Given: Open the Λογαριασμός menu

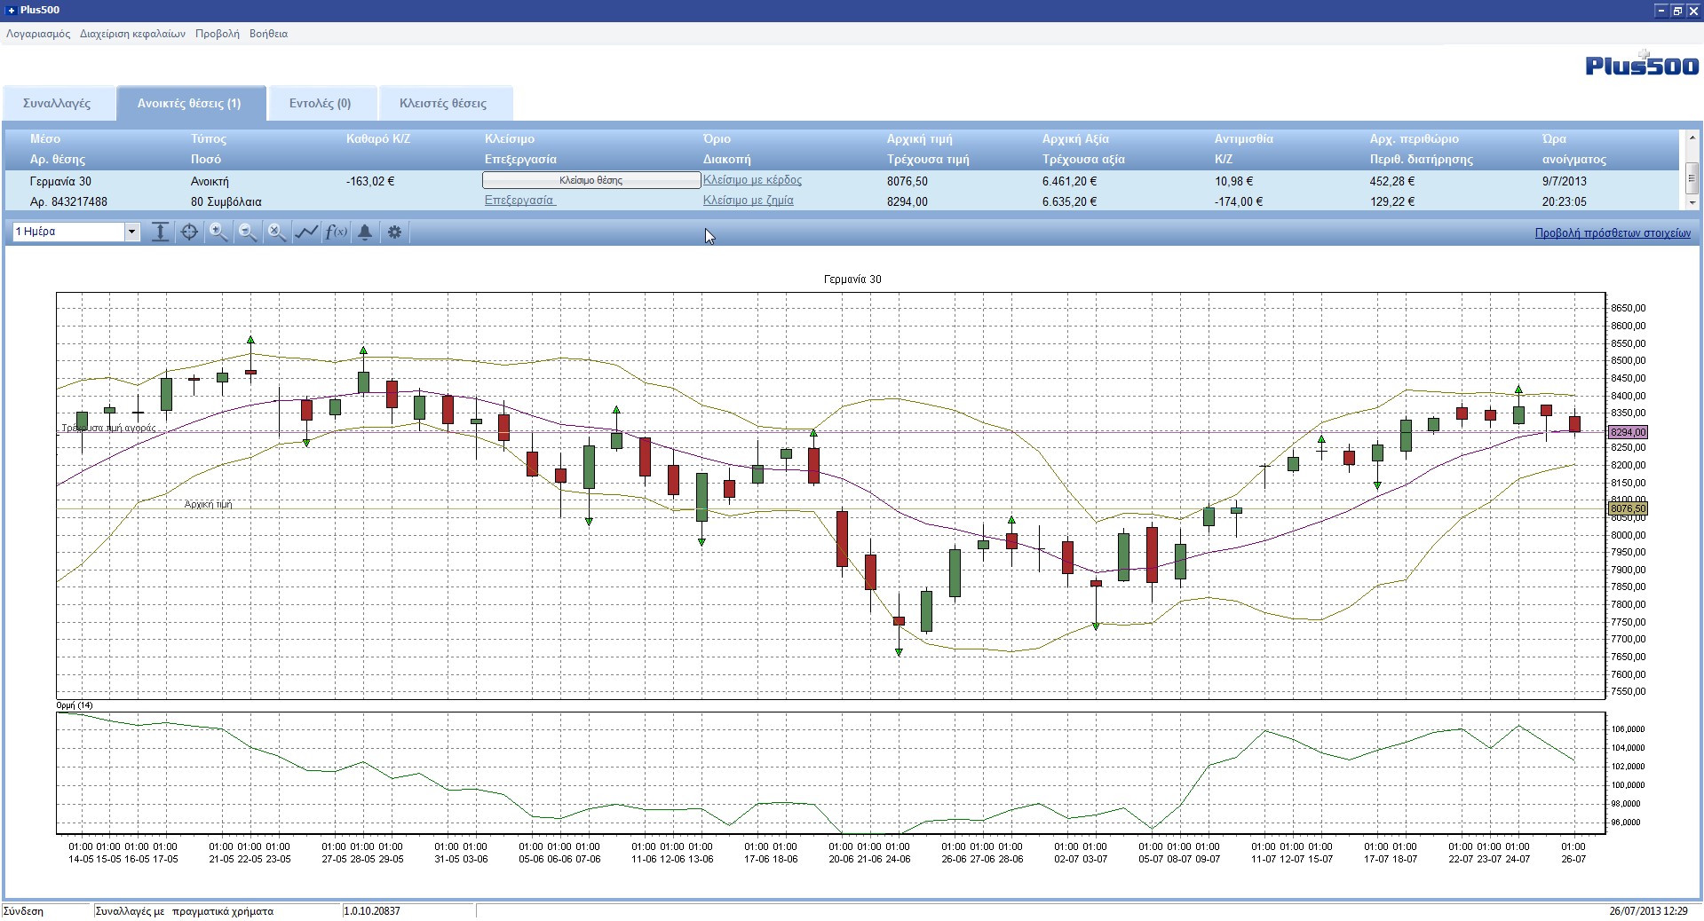Looking at the screenshot, I should [38, 34].
